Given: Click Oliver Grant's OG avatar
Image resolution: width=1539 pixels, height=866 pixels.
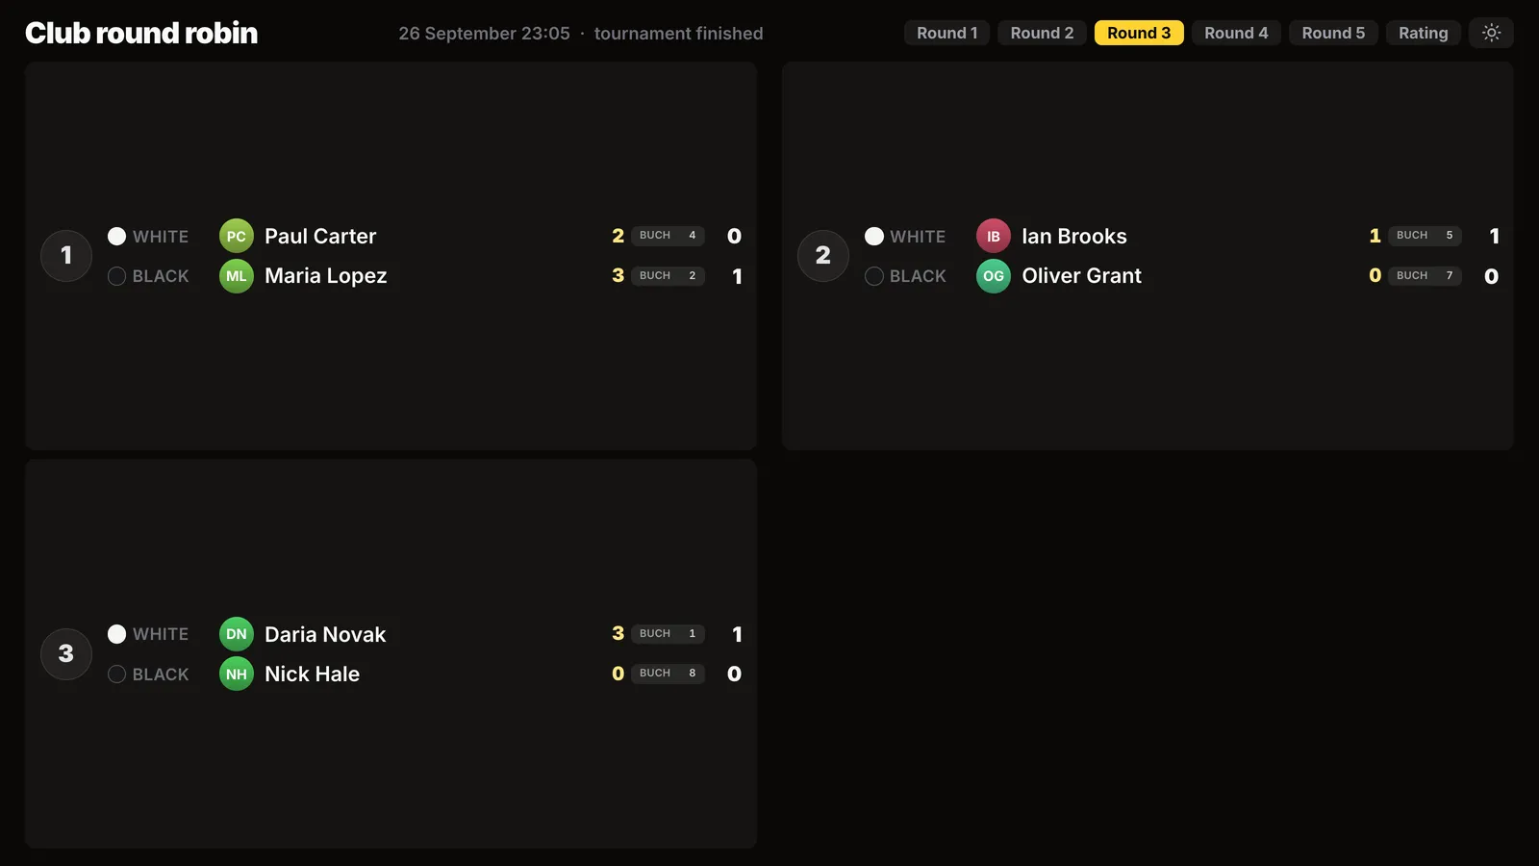Looking at the screenshot, I should 994,276.
